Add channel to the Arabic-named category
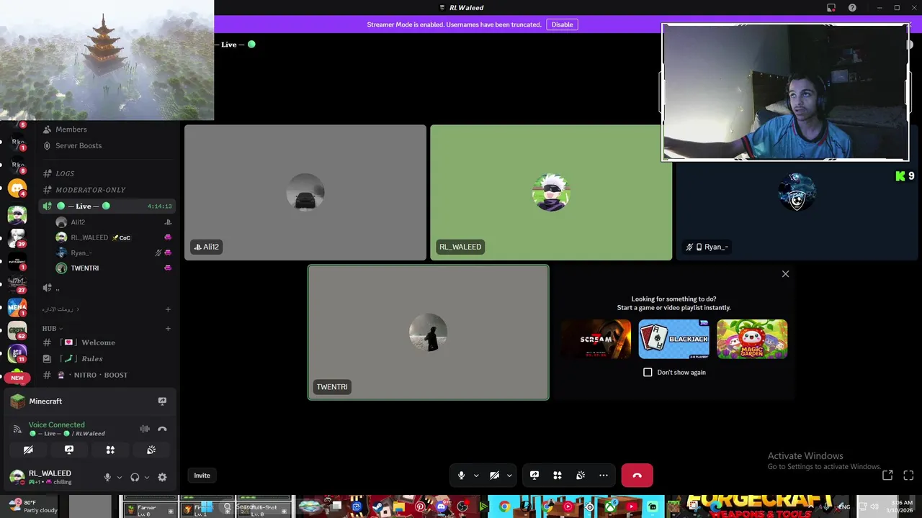The height and width of the screenshot is (518, 922). (168, 309)
